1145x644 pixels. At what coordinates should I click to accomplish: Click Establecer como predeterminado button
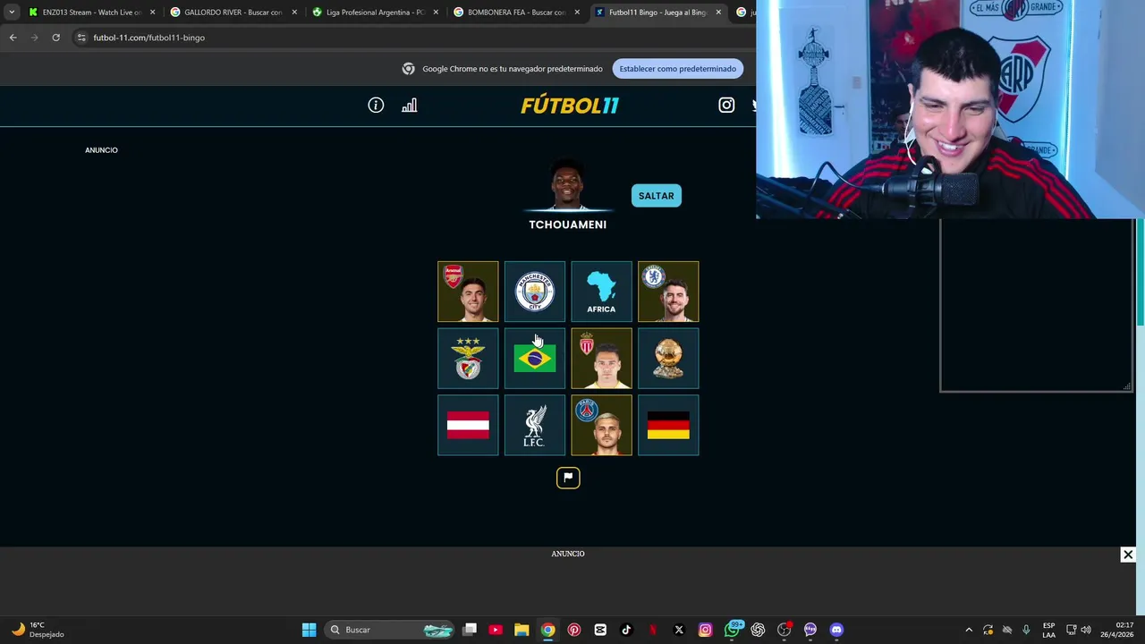(x=678, y=69)
